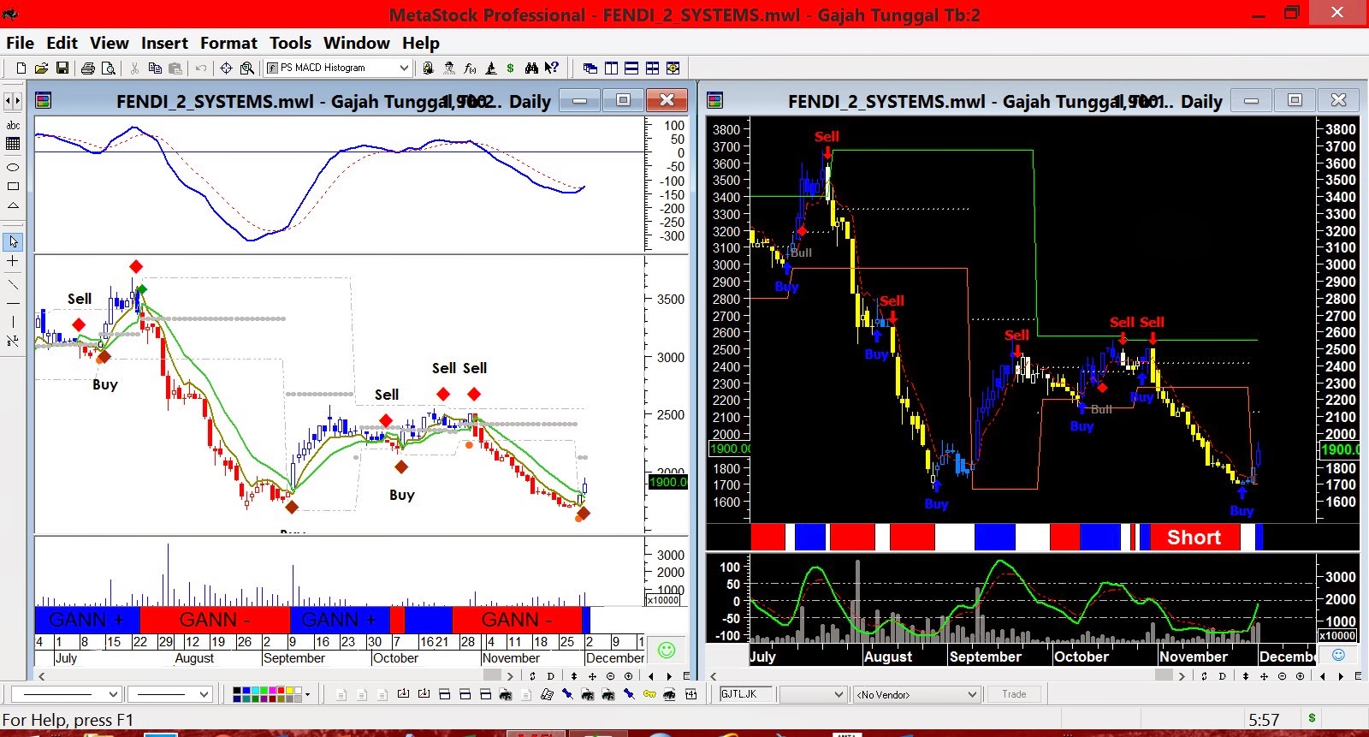Open the Help menu
The width and height of the screenshot is (1369, 737).
pyautogui.click(x=421, y=43)
